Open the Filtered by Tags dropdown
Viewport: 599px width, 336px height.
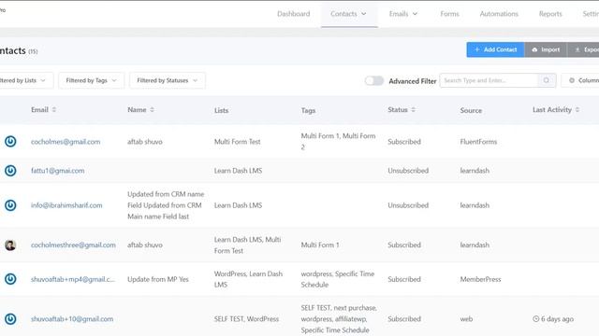[92, 80]
